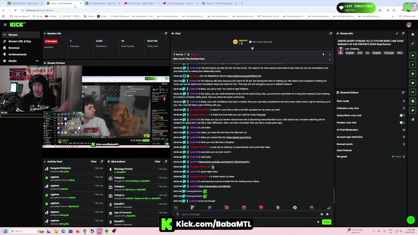Pop out the Session Info panel
Image resolution: width=418 pixels, height=235 pixels.
[x=166, y=33]
